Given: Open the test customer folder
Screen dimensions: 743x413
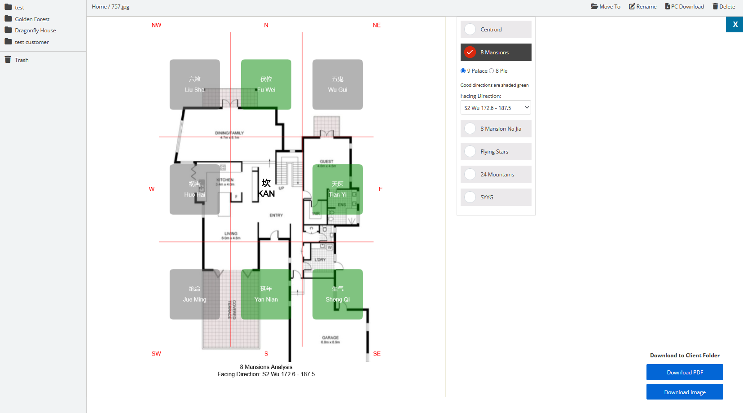Looking at the screenshot, I should click(31, 42).
